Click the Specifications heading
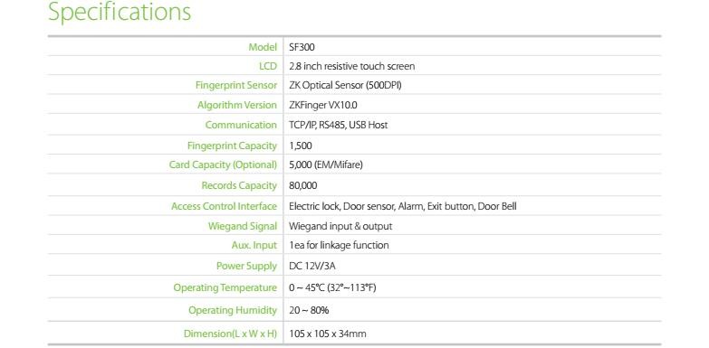Screen dimensions: 709x348 (x=120, y=11)
